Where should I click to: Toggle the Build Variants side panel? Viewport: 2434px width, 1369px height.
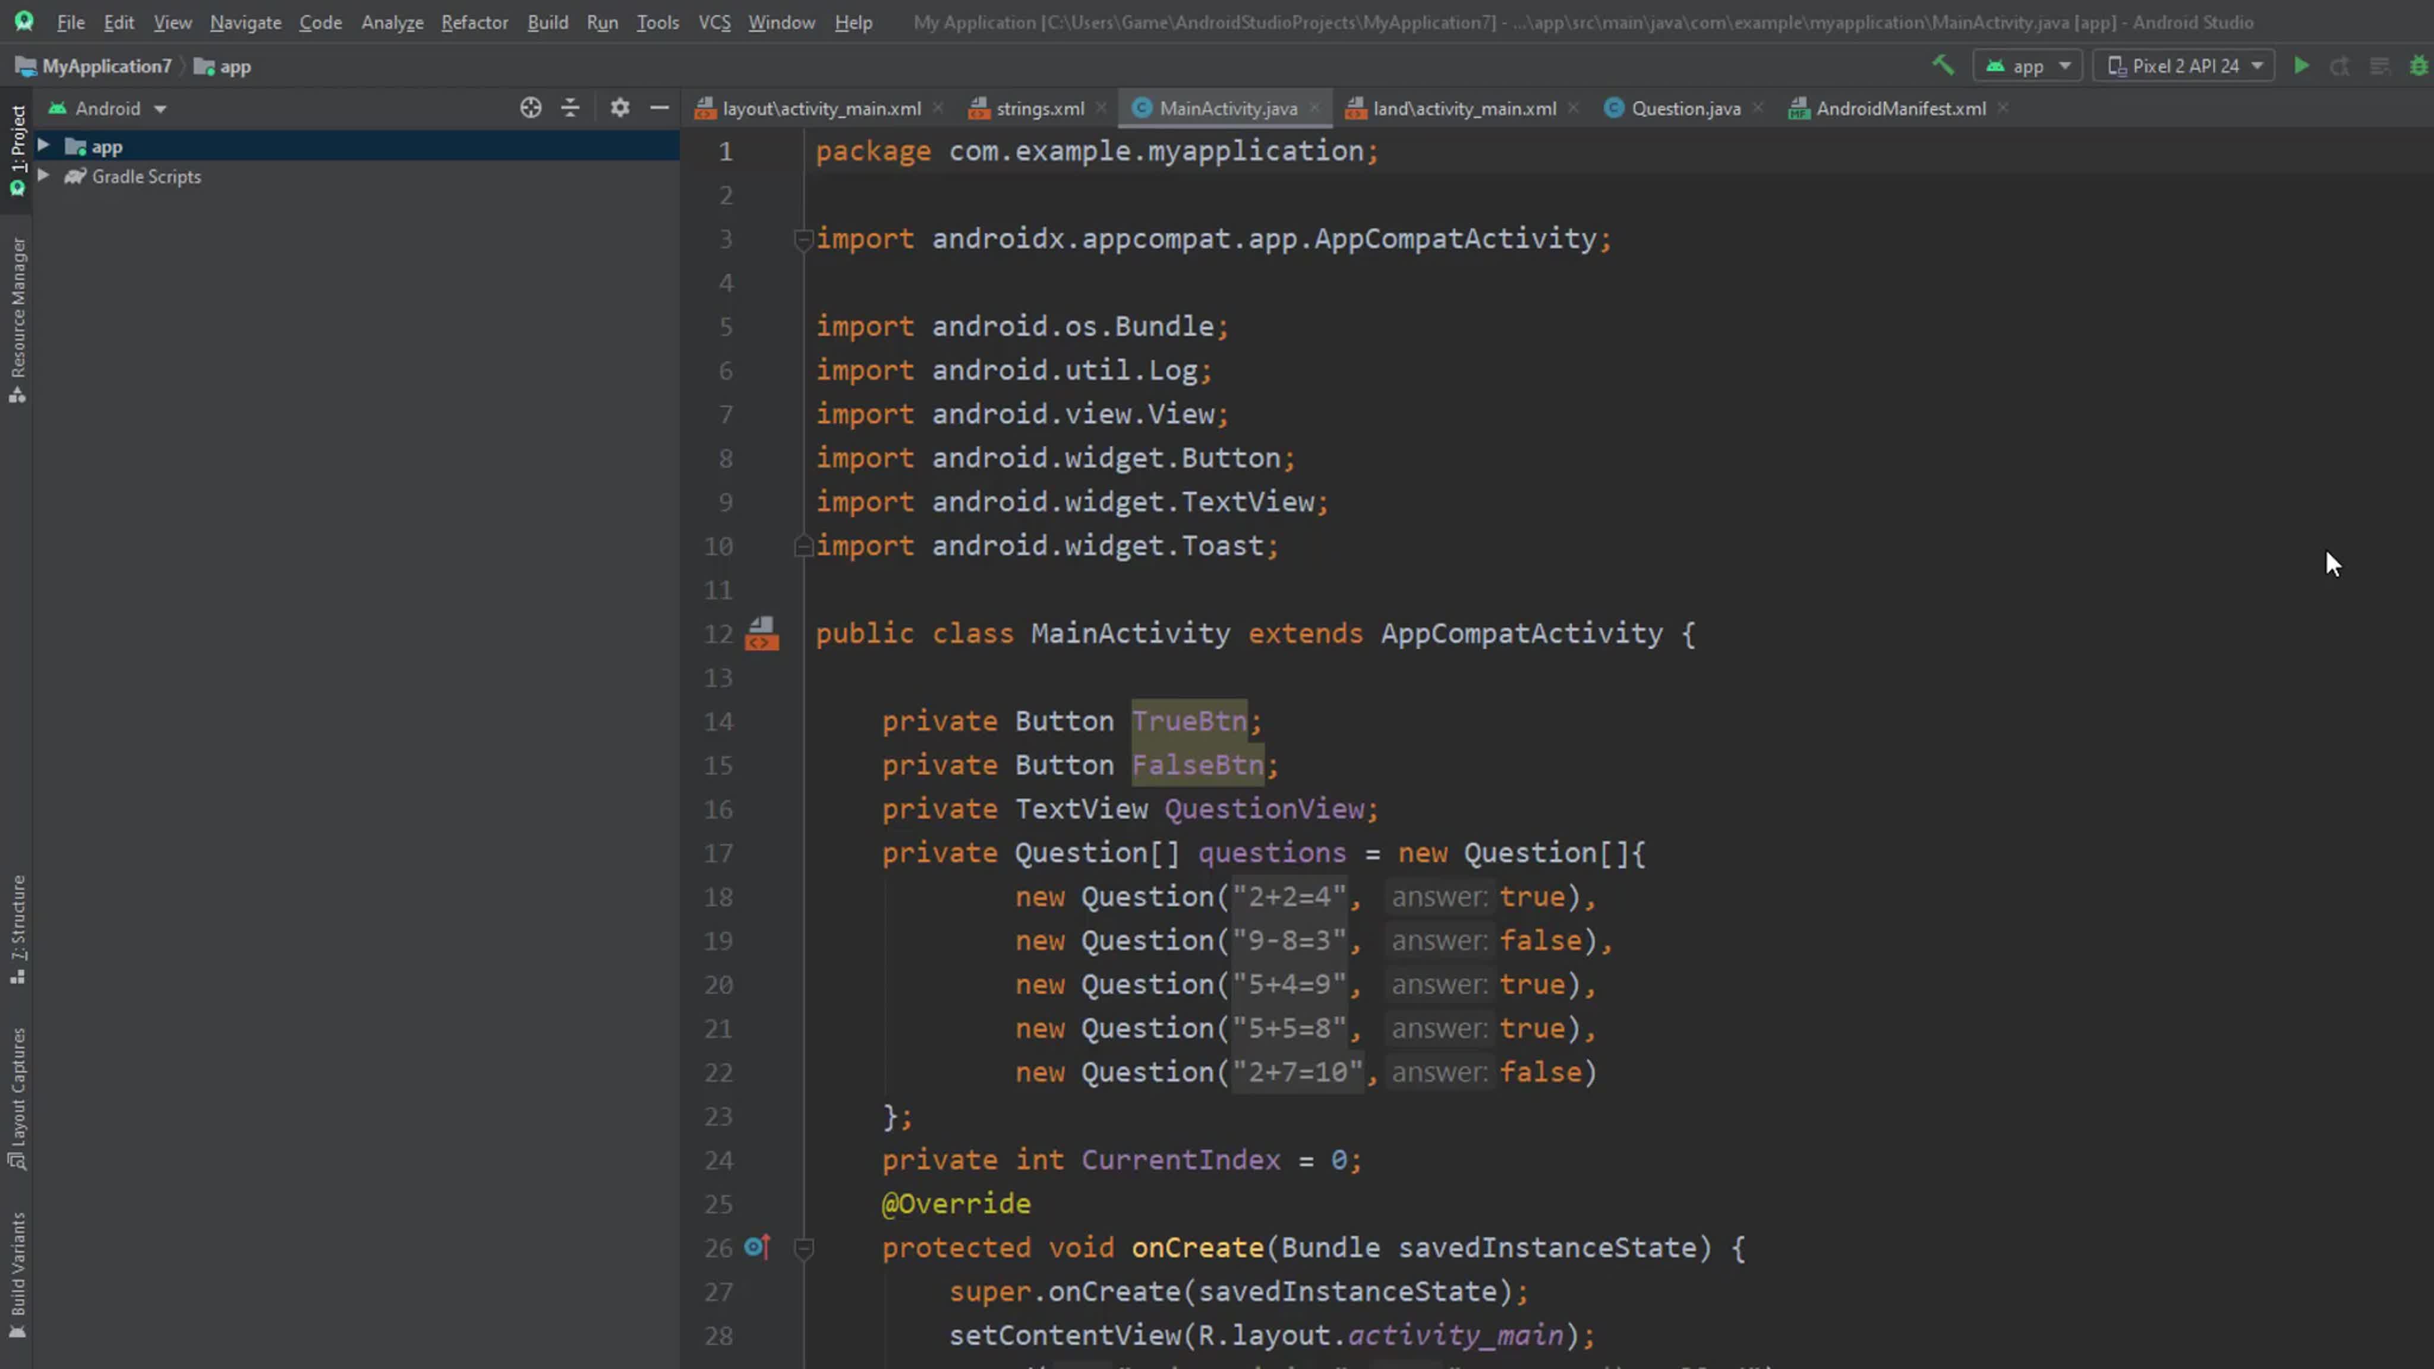(18, 1275)
